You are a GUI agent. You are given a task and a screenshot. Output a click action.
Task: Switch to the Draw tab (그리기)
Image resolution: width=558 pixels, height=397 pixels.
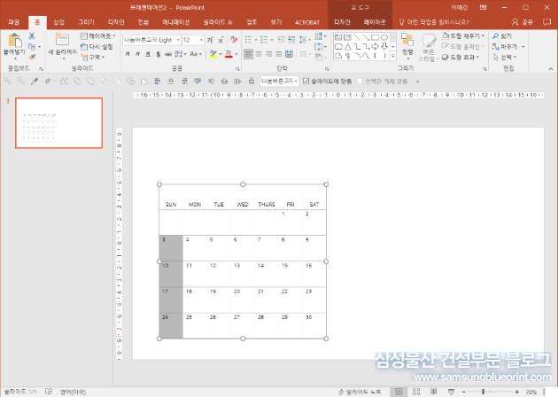coord(86,22)
